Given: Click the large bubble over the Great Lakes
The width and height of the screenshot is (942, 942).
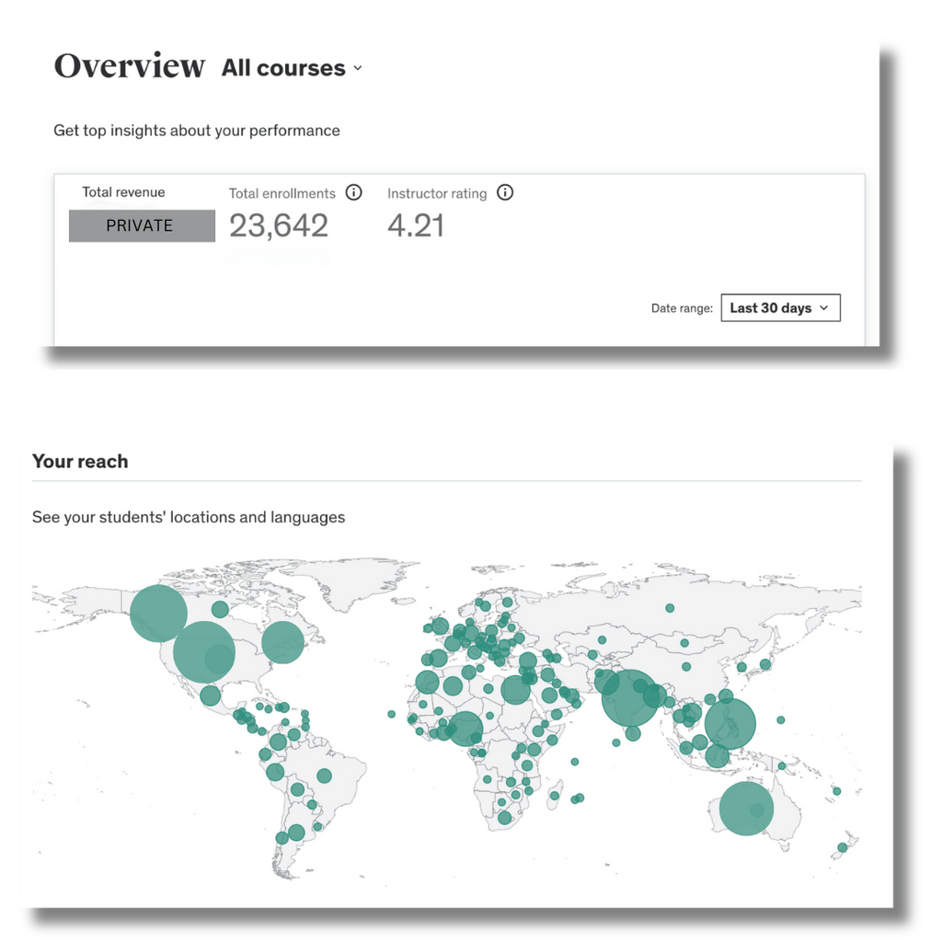Looking at the screenshot, I should click(x=282, y=642).
